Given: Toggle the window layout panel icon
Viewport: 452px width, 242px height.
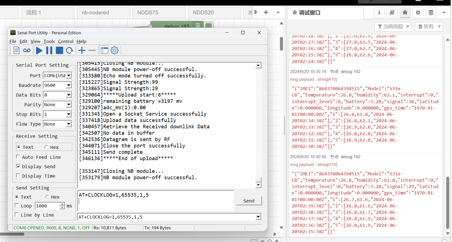Looking at the screenshot, I should 105,50.
